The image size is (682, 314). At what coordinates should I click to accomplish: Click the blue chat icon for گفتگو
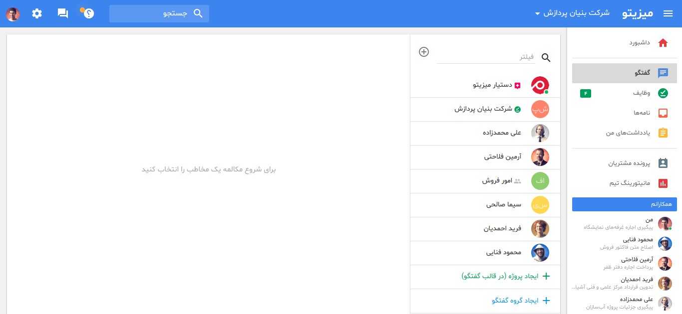point(663,73)
